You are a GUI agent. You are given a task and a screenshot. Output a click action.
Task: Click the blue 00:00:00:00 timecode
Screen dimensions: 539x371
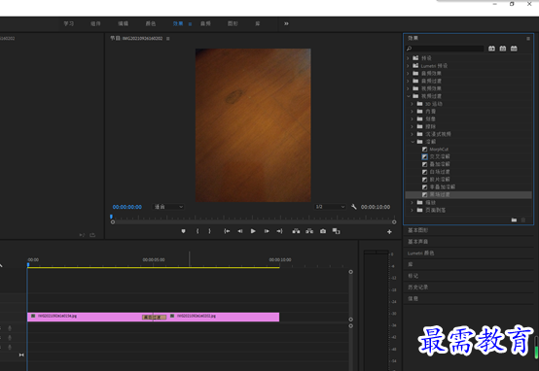coord(127,207)
